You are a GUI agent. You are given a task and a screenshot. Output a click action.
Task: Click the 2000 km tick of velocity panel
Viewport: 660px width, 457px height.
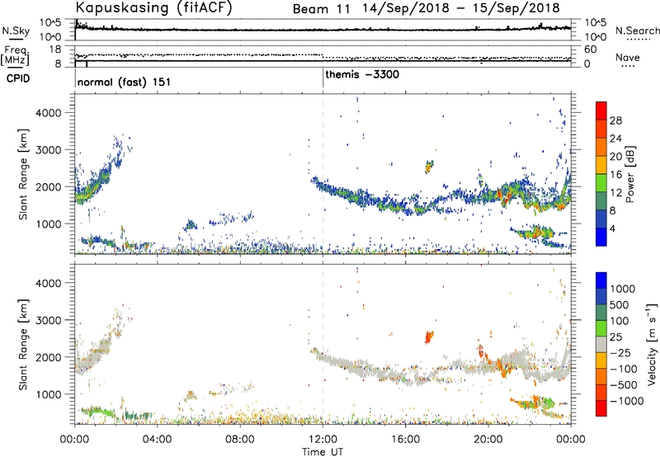pyautogui.click(x=49, y=357)
